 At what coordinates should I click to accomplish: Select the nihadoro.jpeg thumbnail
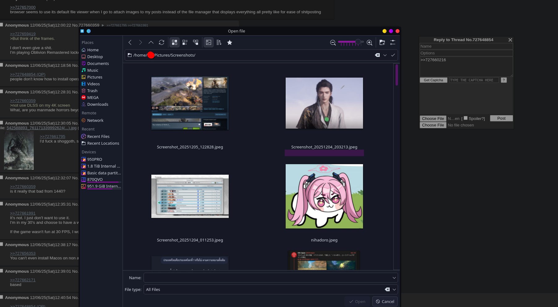[x=324, y=196]
